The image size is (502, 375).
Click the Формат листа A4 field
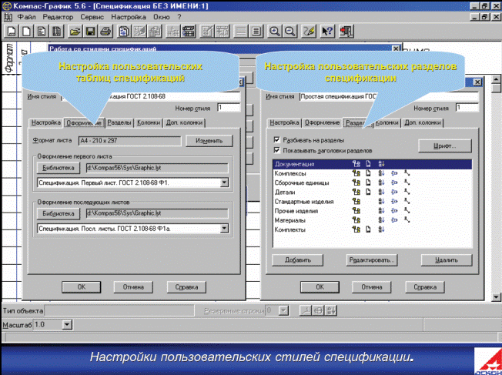(129, 141)
